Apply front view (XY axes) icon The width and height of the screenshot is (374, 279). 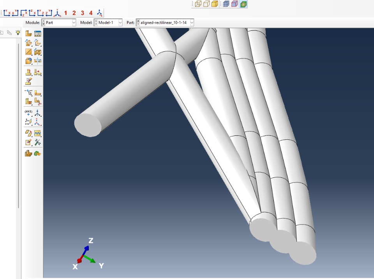click(x=7, y=13)
